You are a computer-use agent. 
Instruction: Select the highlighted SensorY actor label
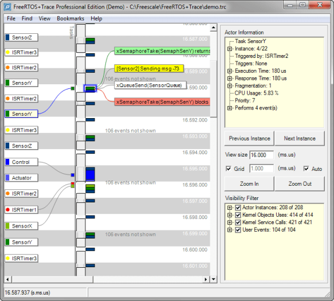(22, 114)
